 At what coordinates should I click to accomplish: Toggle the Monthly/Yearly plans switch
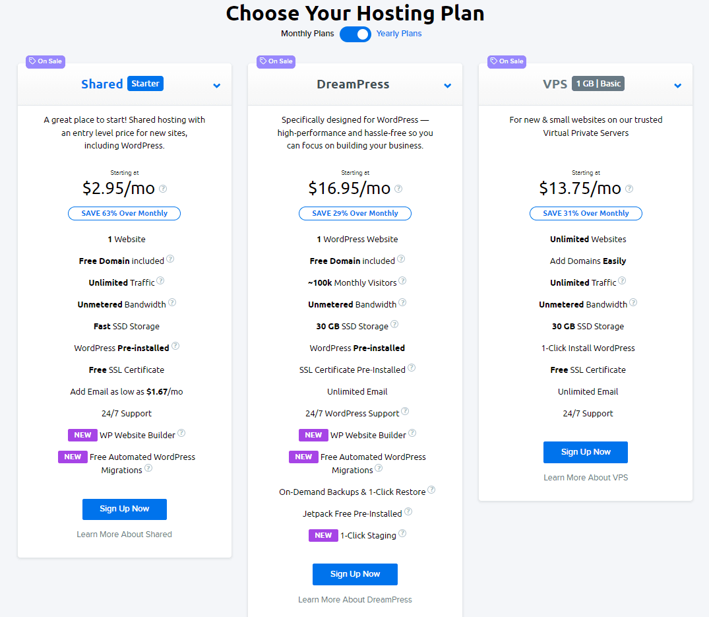pyautogui.click(x=355, y=34)
